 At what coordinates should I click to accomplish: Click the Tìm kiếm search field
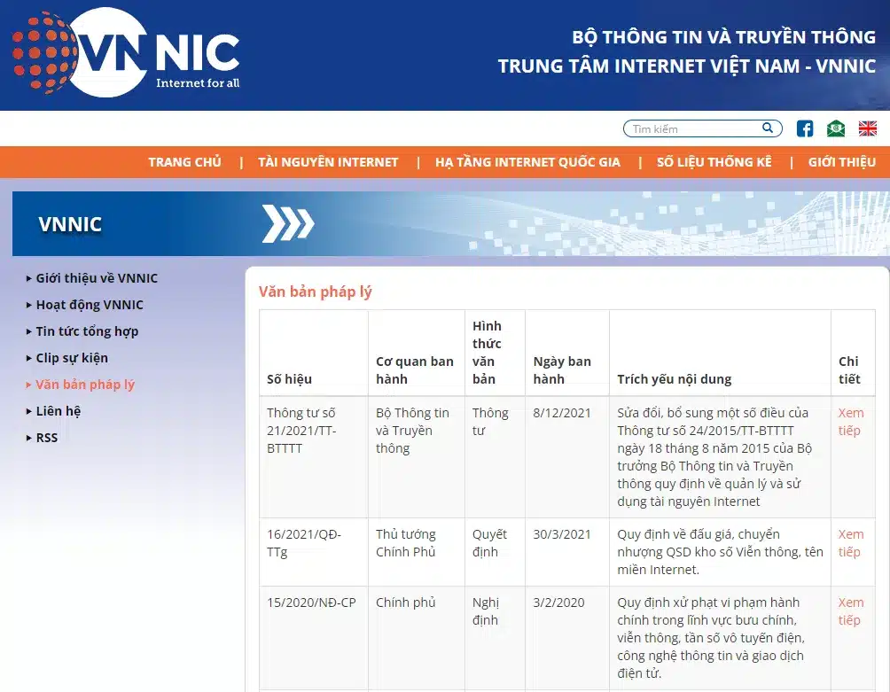tap(702, 128)
